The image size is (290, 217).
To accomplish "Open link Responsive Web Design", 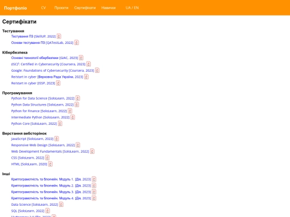I will coord(43,145).
